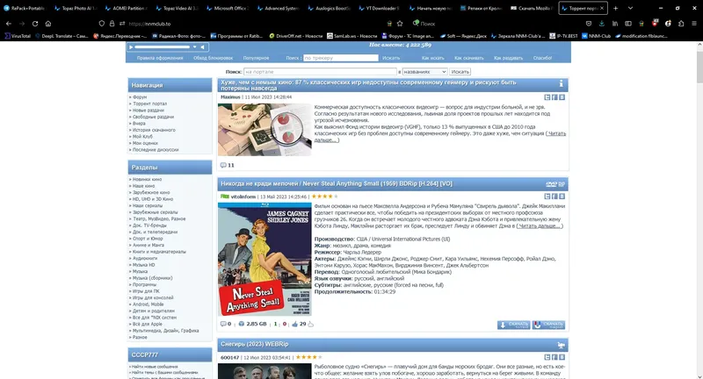The height and width of the screenshot is (379, 703).
Task: Open 'Последние дискуссии' navigation link
Action: pyautogui.click(x=156, y=149)
